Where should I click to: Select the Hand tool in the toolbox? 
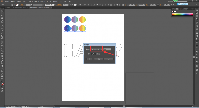pyautogui.click(x=2, y=76)
